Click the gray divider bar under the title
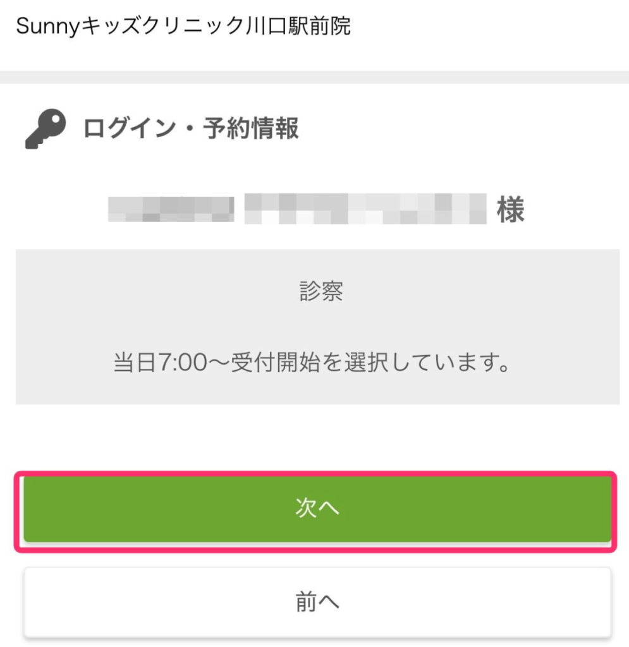The height and width of the screenshot is (647, 629). click(x=314, y=77)
